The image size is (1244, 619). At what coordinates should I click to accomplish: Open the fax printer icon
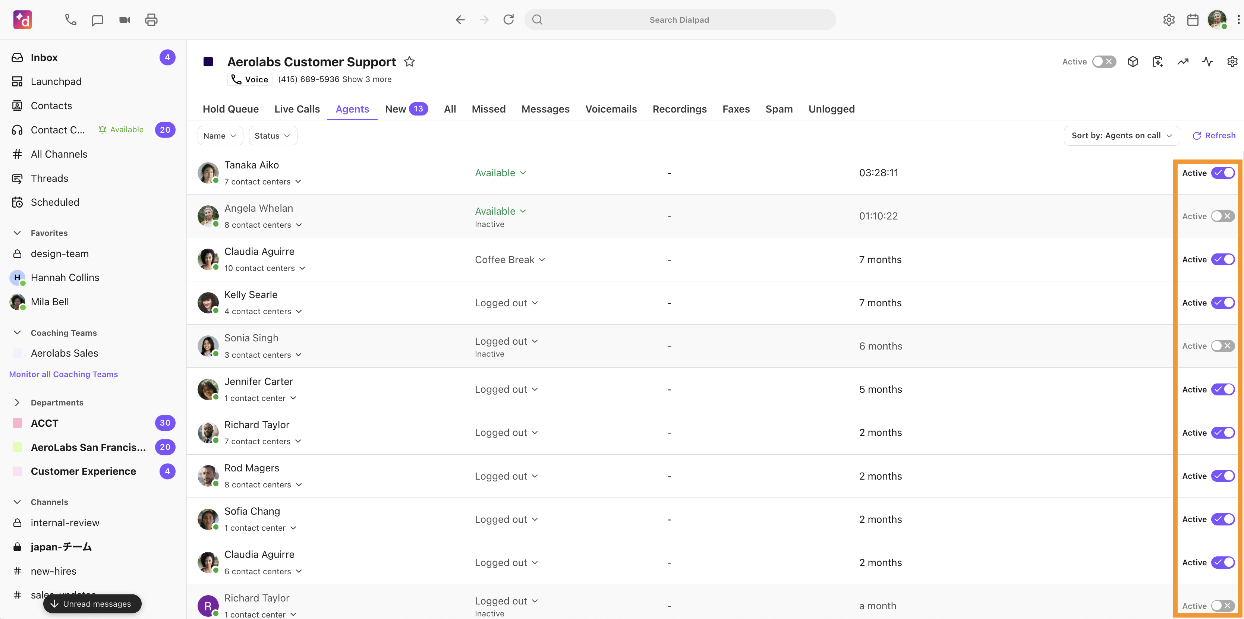[x=151, y=20]
